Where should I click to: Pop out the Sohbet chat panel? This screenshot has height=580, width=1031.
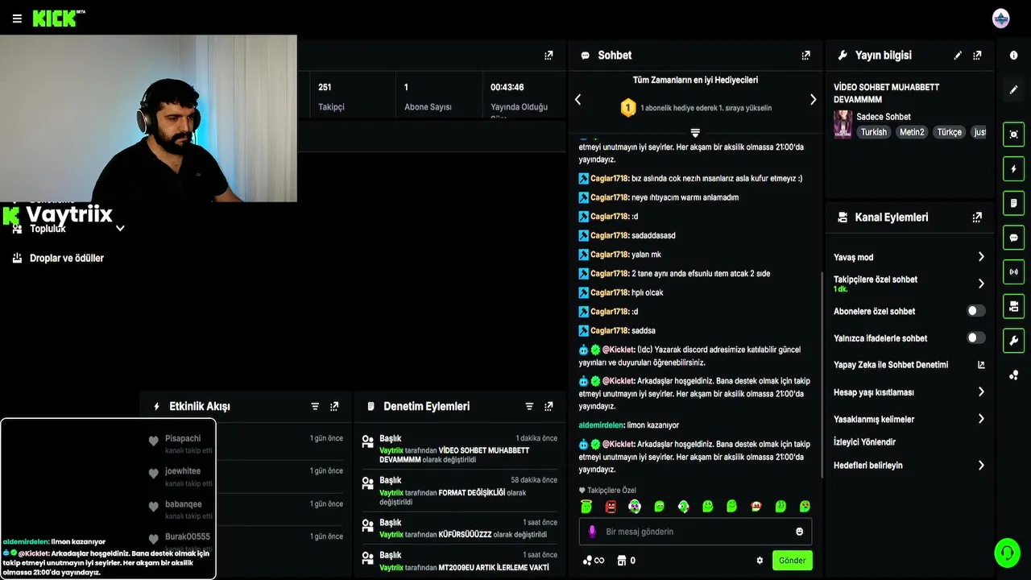pyautogui.click(x=805, y=56)
